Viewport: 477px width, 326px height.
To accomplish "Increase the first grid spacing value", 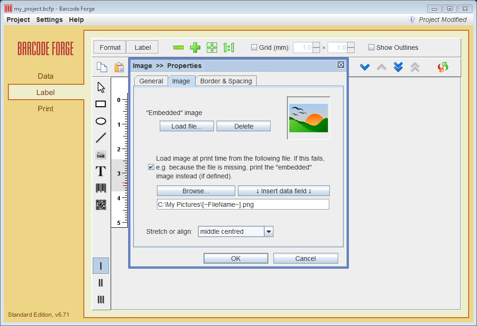I will click(x=316, y=45).
